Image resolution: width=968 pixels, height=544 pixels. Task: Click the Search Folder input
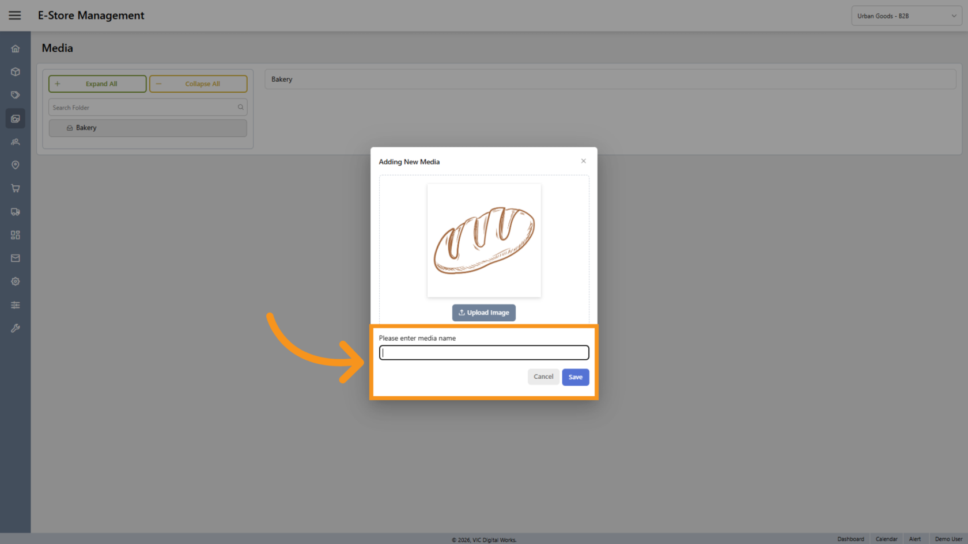tap(148, 108)
